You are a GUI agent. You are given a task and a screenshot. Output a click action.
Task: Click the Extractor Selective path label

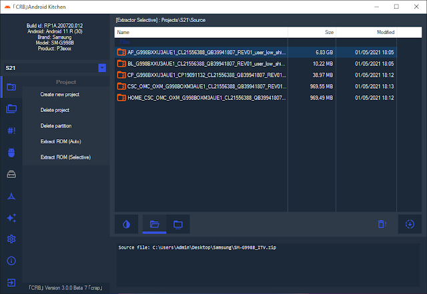point(161,20)
